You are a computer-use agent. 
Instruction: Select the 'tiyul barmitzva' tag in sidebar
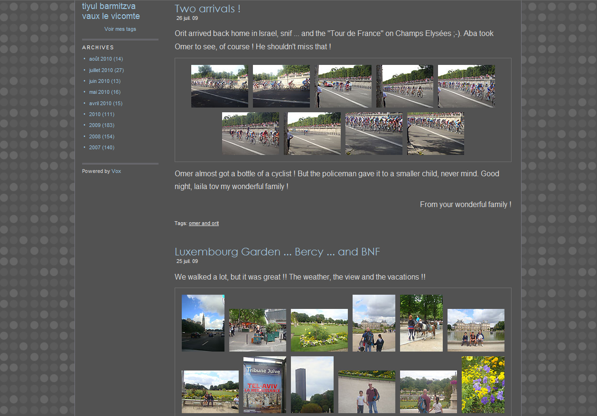click(109, 6)
